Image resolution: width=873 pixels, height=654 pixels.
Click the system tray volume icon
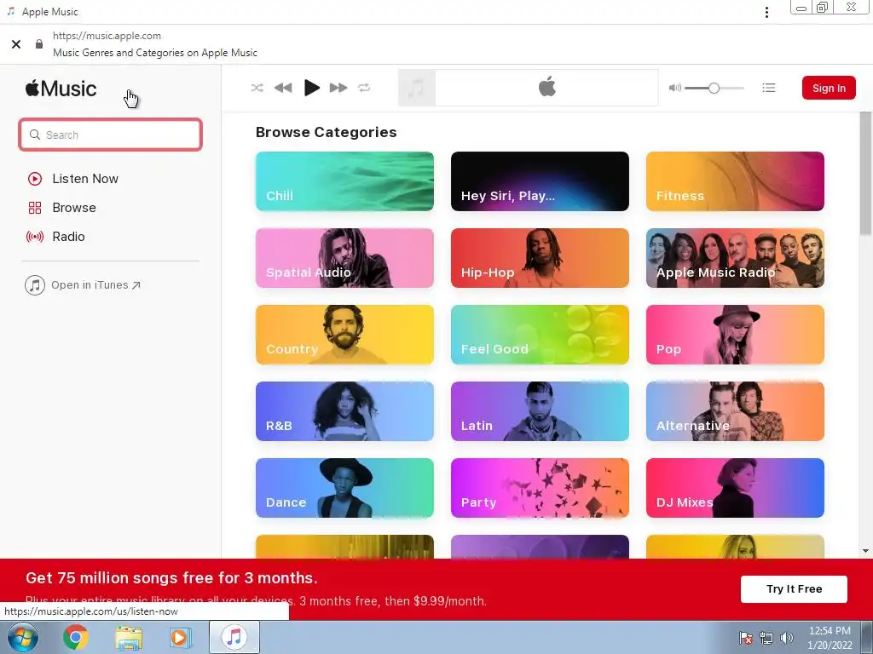tap(787, 638)
